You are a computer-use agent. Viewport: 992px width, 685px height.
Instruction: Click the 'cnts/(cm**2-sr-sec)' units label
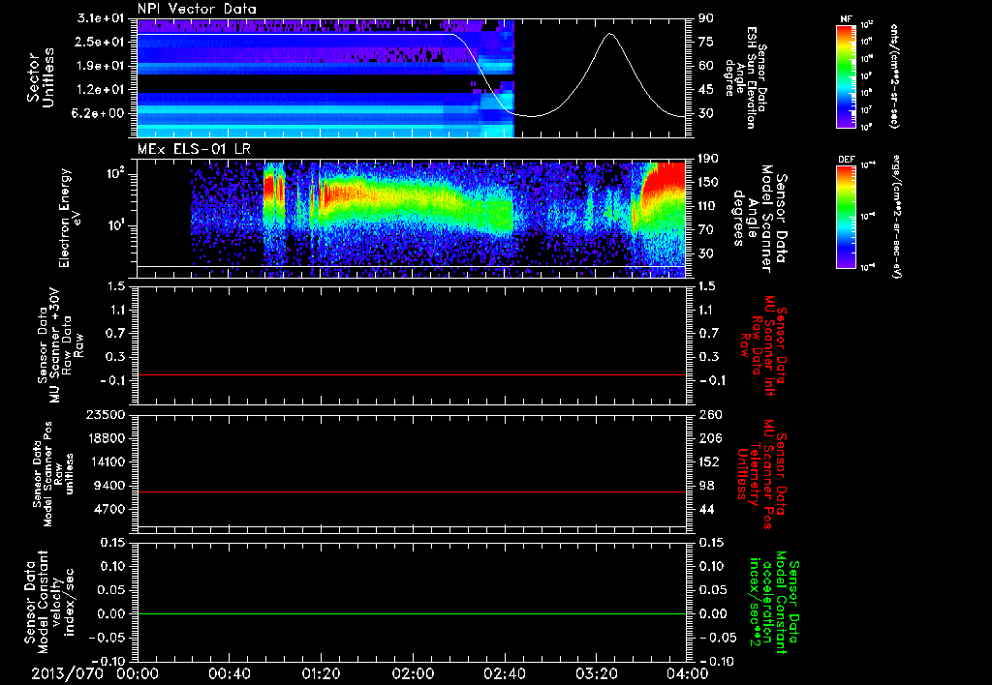click(x=894, y=75)
